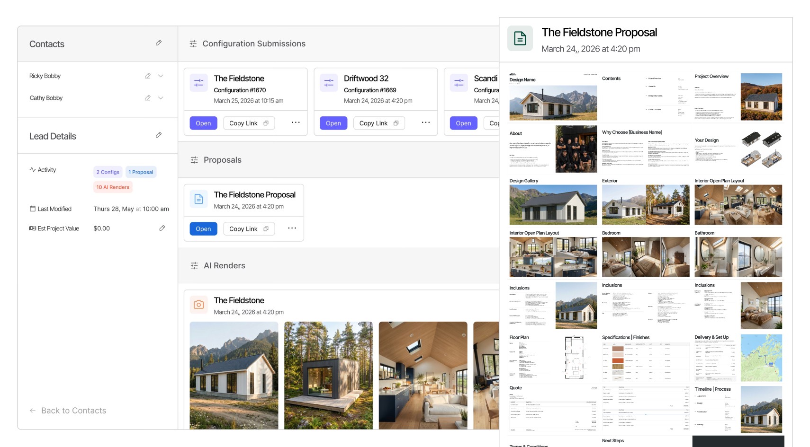810x447 pixels.
Task: Click the Scandi configuration card icon
Action: click(459, 82)
